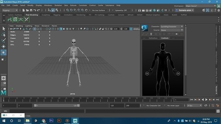
Task: Switch to the Poly Modeling shelf tab
Action: click(x=32, y=15)
